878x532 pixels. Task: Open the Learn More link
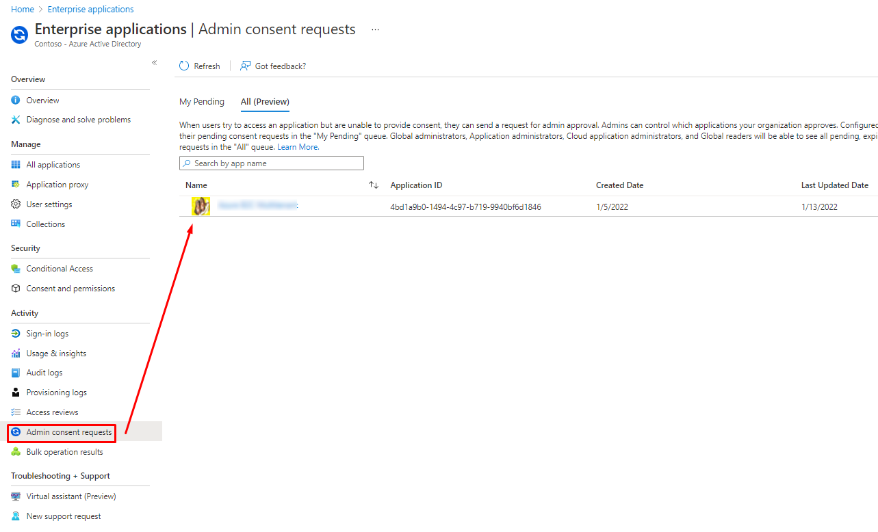pyautogui.click(x=297, y=147)
